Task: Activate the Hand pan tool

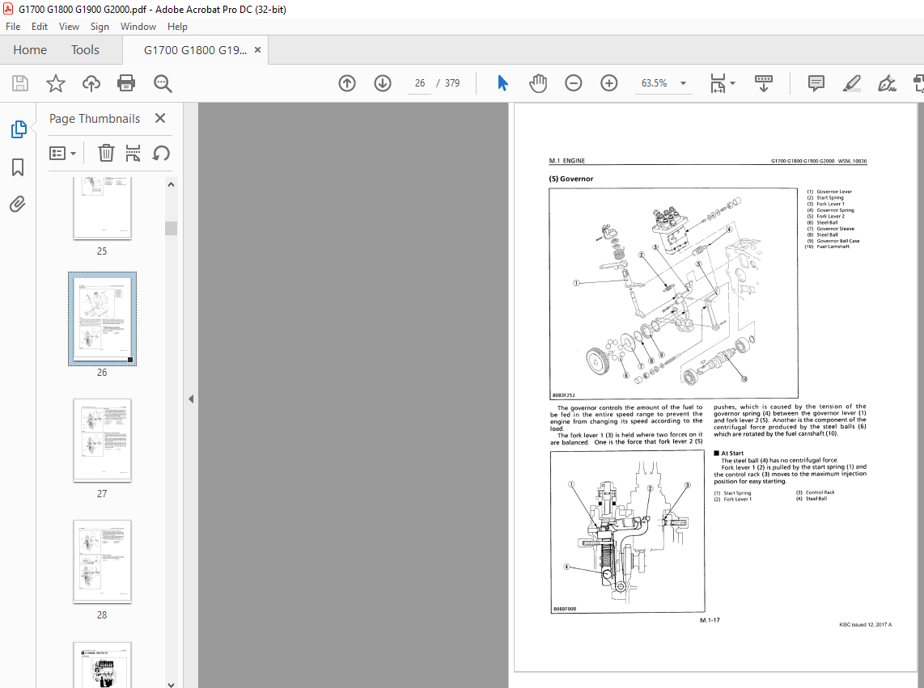Action: pyautogui.click(x=537, y=83)
